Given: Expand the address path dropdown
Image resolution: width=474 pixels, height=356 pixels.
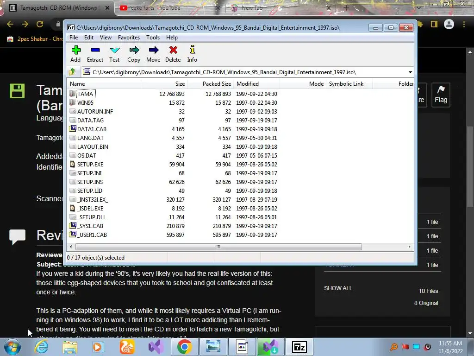Looking at the screenshot, I should (x=410, y=72).
